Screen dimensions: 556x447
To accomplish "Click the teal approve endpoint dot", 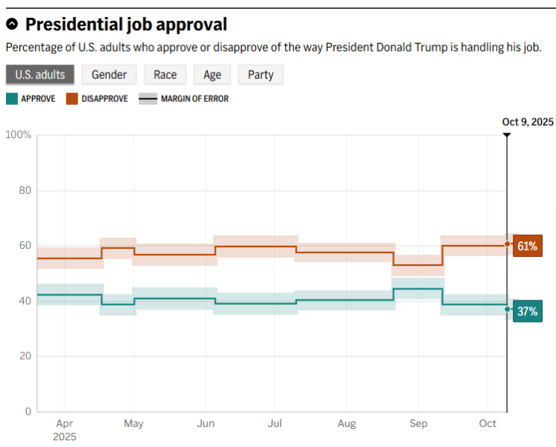I will (x=507, y=309).
